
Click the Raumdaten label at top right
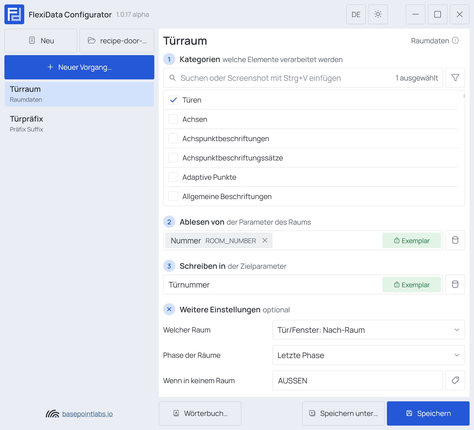(x=430, y=41)
